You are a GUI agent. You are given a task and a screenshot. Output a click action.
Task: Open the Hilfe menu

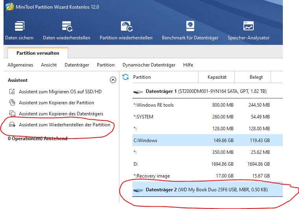(188, 65)
